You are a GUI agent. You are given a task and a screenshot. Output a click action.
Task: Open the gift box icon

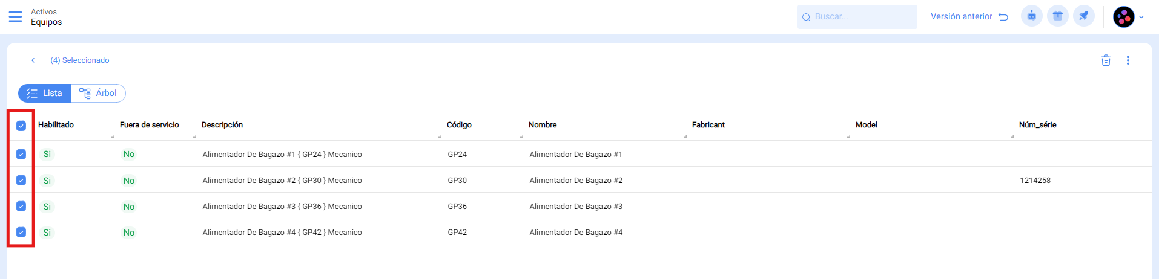[1057, 16]
